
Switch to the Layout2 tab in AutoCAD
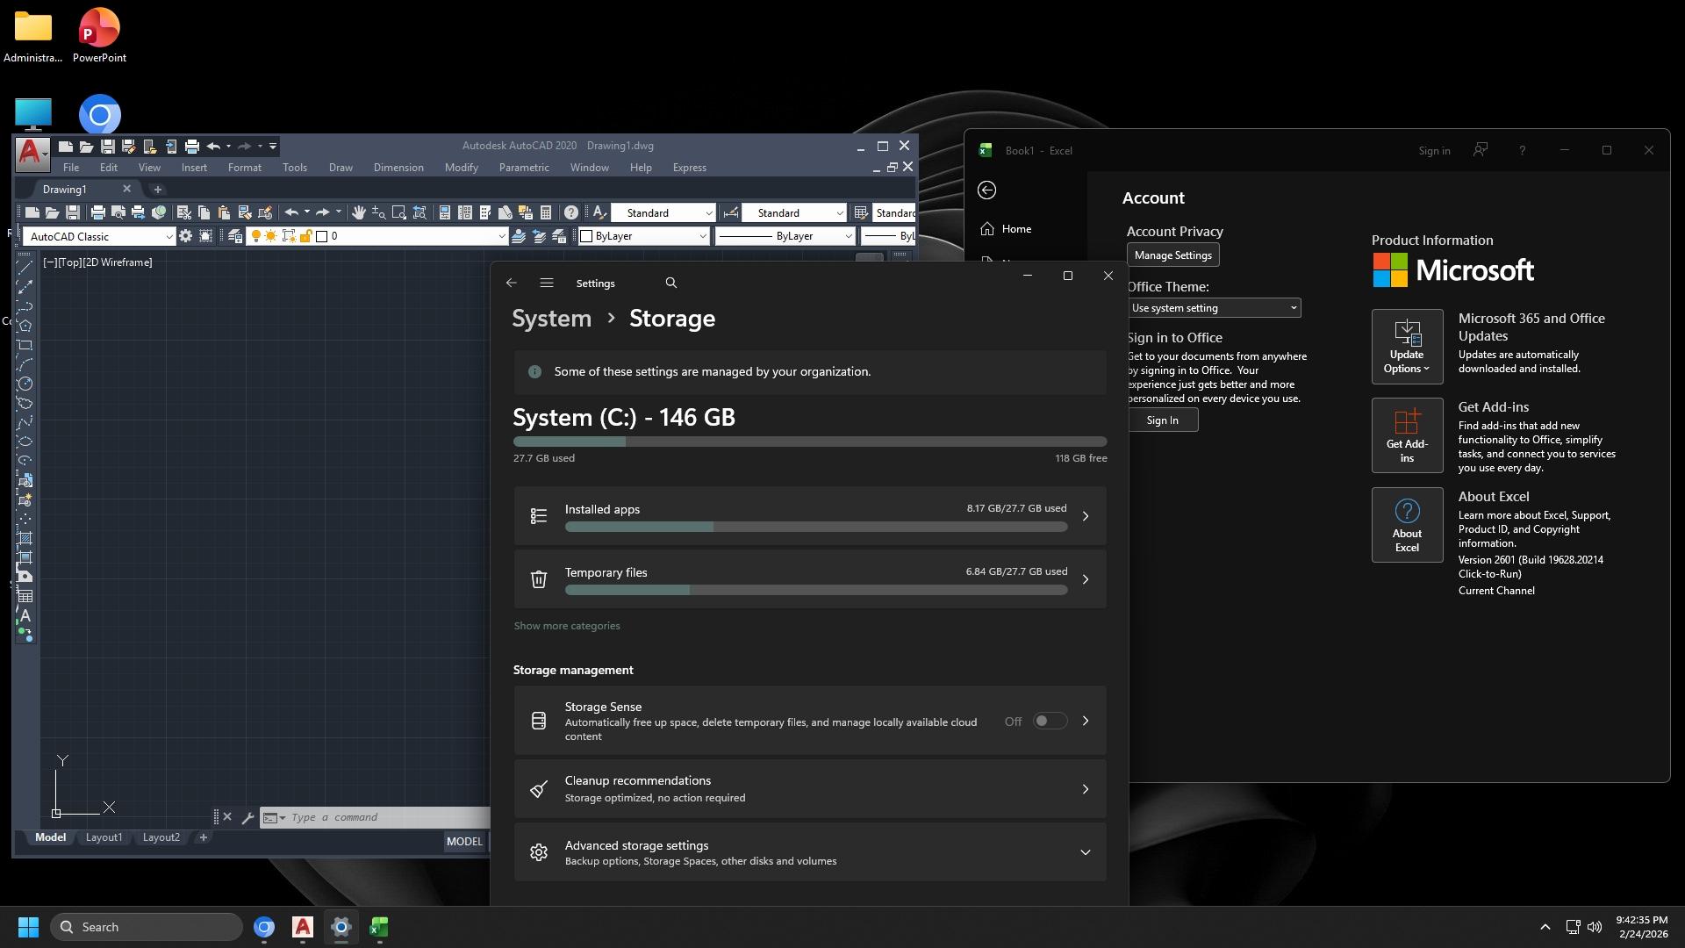(x=161, y=837)
